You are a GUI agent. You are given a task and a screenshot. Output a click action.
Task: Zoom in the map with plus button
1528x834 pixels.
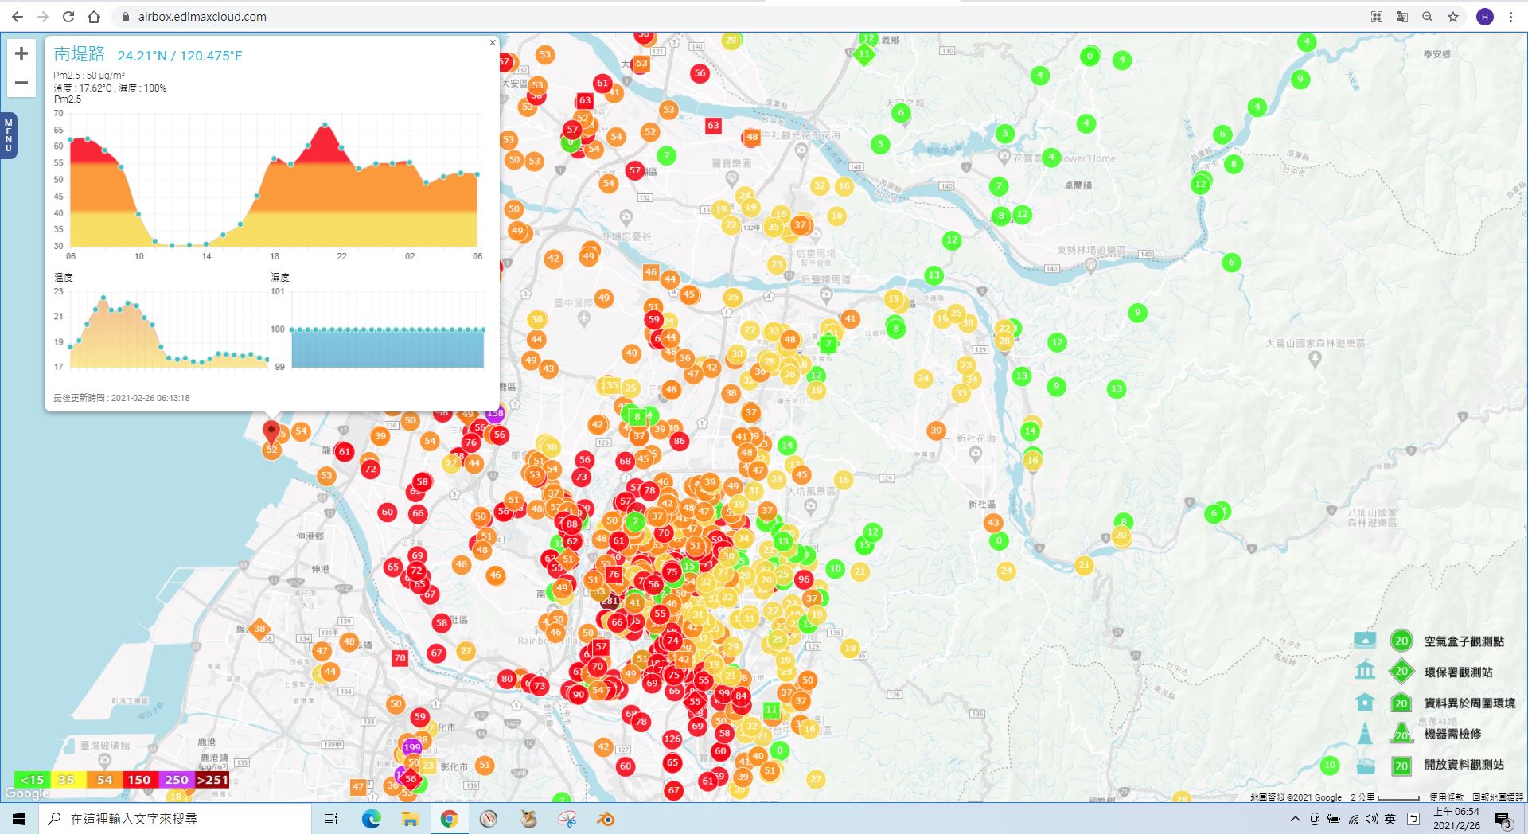21,53
